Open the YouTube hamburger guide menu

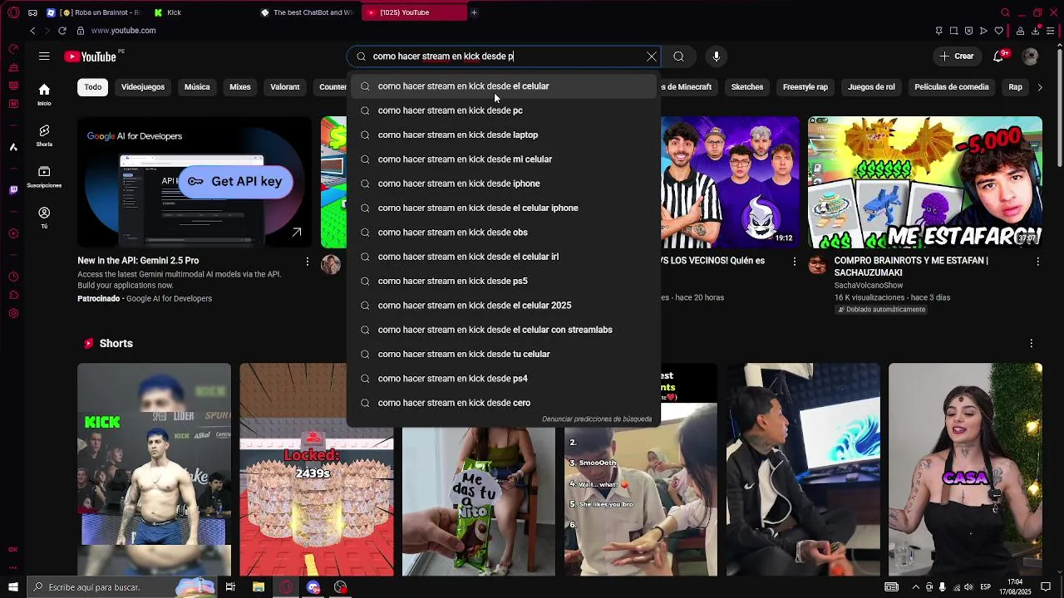[44, 56]
